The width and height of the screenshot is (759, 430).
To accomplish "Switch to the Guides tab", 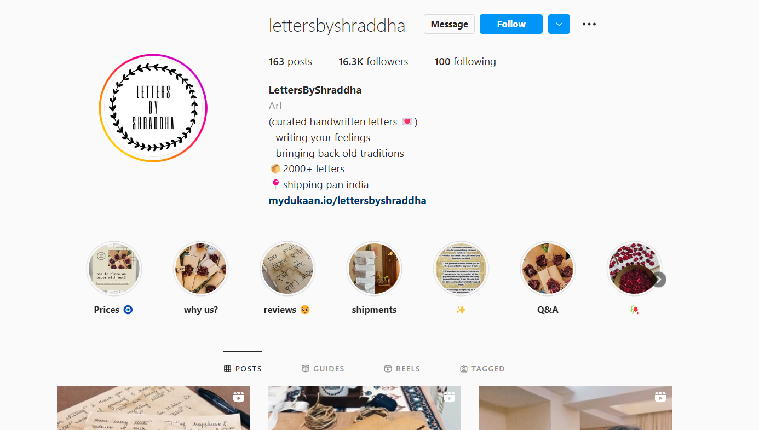I will (323, 369).
